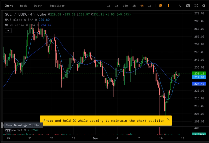Click the Dec date on time axis
Viewport: 209px width, 143px height.
point(95,139)
